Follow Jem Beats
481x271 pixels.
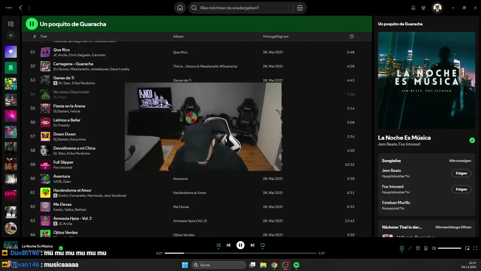[461, 173]
